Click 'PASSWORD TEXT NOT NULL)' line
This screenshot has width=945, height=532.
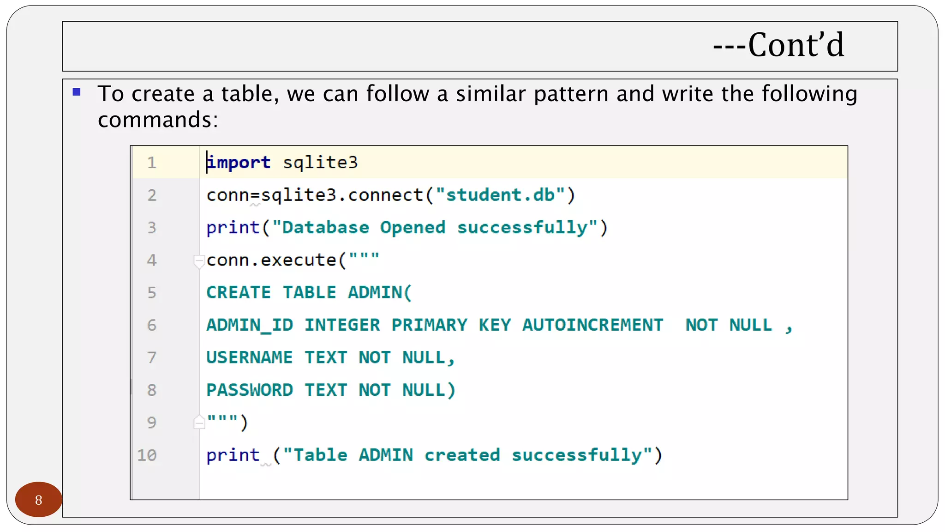pyautogui.click(x=330, y=390)
